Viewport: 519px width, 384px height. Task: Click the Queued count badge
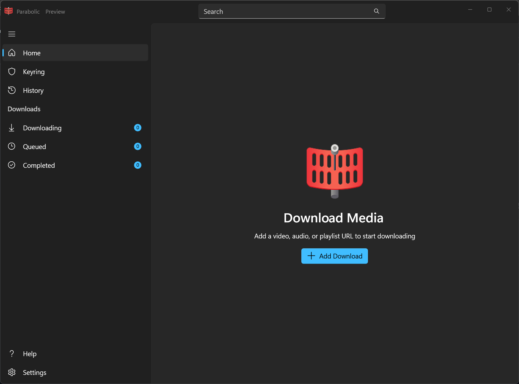click(x=138, y=146)
